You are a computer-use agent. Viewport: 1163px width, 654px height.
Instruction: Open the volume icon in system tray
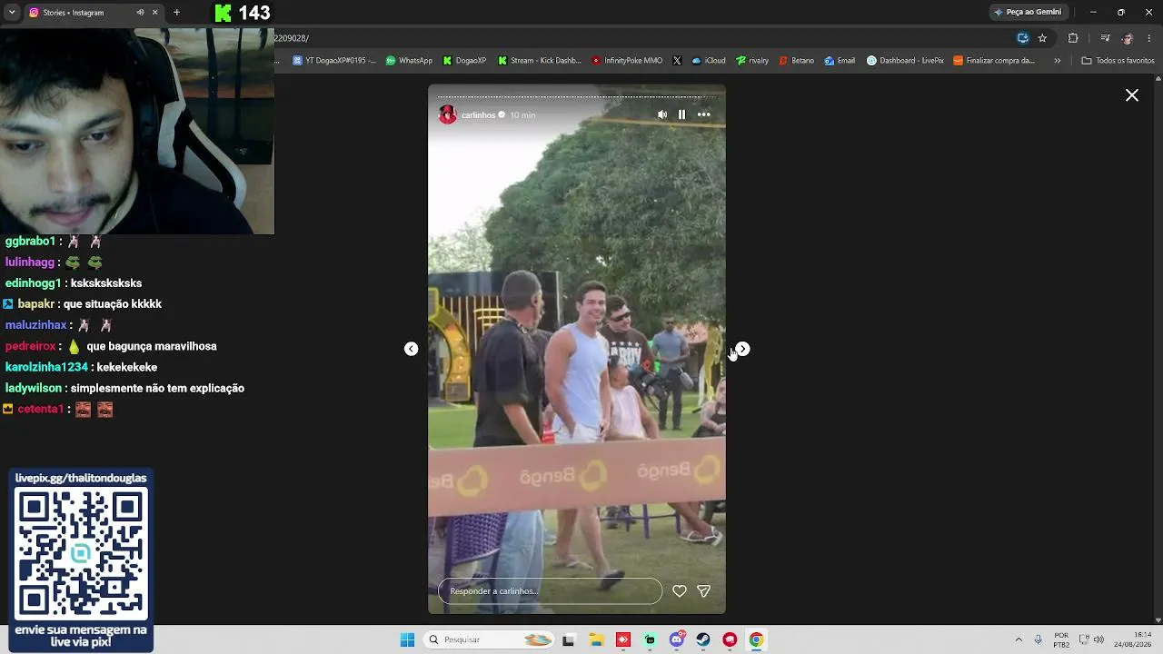coord(1099,639)
